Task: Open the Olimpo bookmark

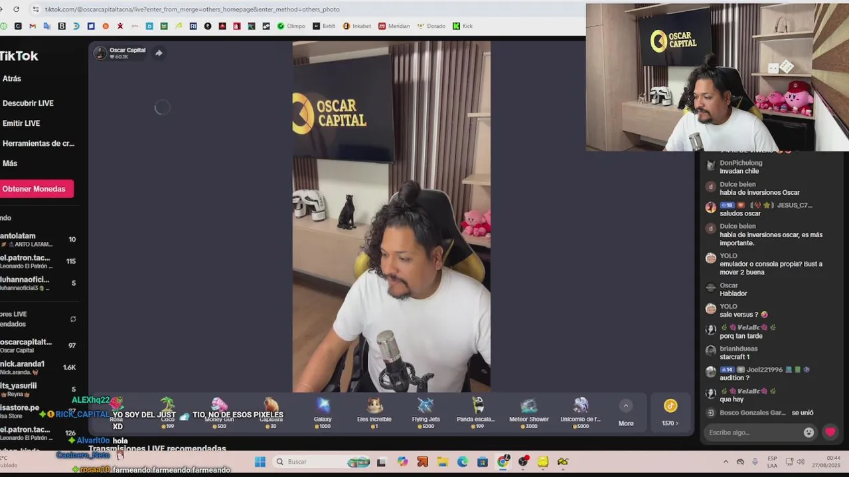Action: [291, 26]
